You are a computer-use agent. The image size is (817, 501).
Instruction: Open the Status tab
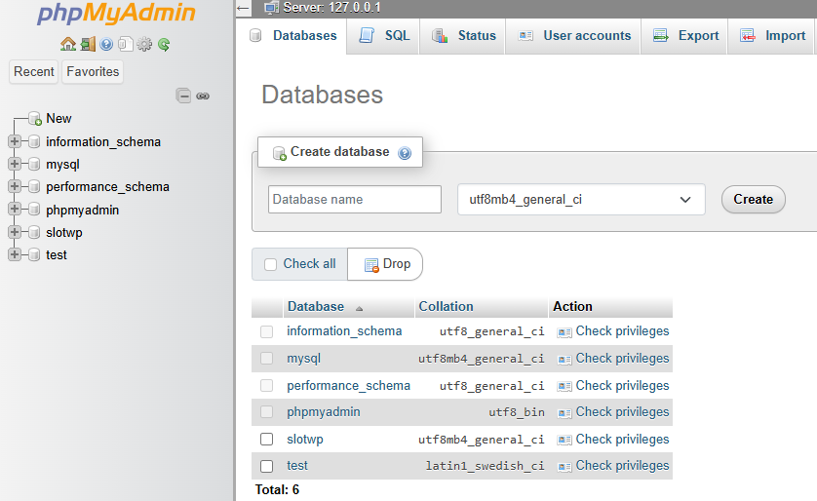tap(464, 36)
